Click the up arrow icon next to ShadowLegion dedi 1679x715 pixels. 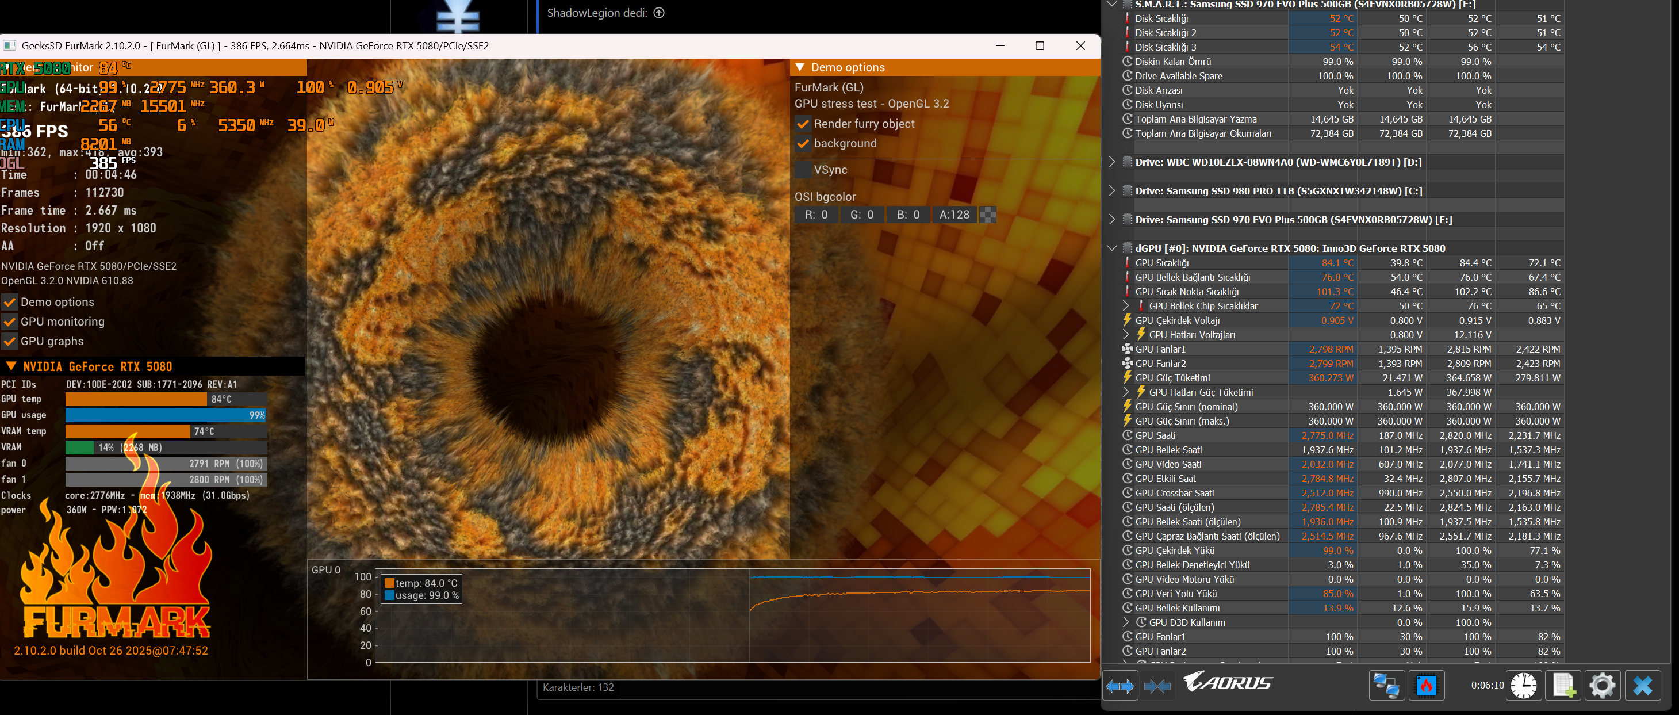click(x=659, y=13)
